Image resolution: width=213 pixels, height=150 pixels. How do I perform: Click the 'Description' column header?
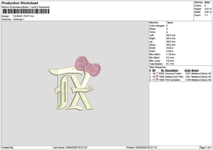(171, 70)
